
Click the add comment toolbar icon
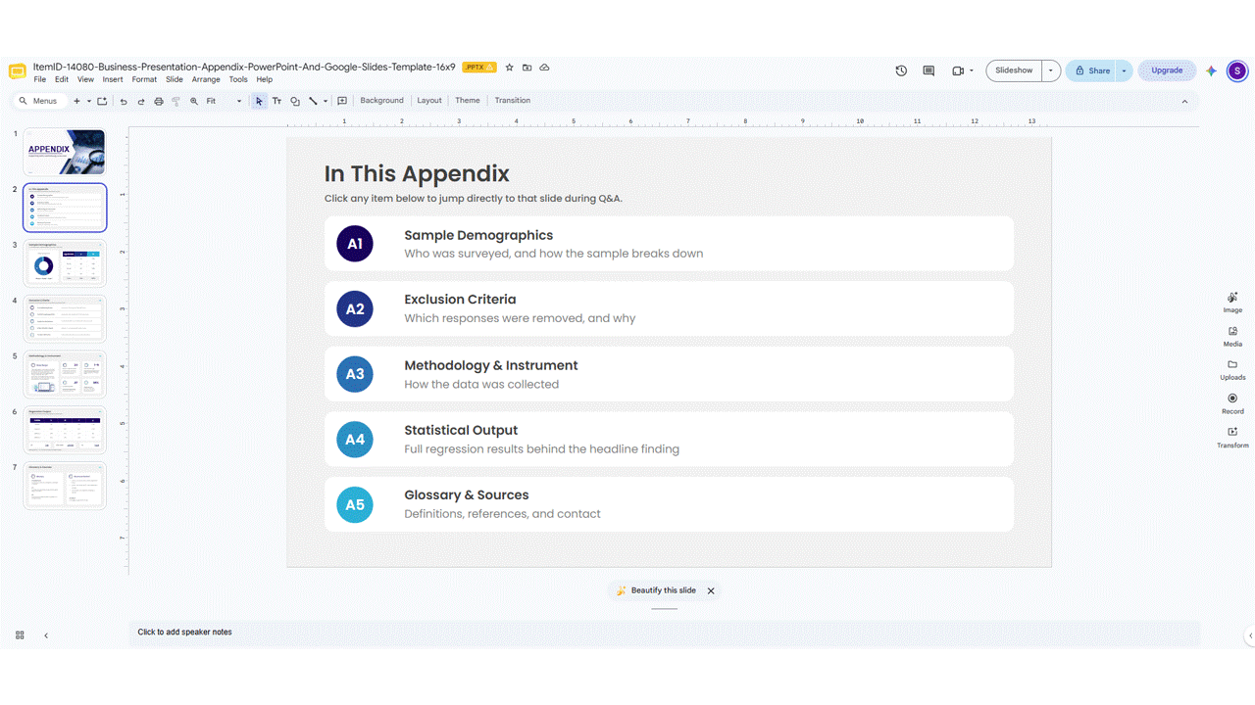(342, 101)
